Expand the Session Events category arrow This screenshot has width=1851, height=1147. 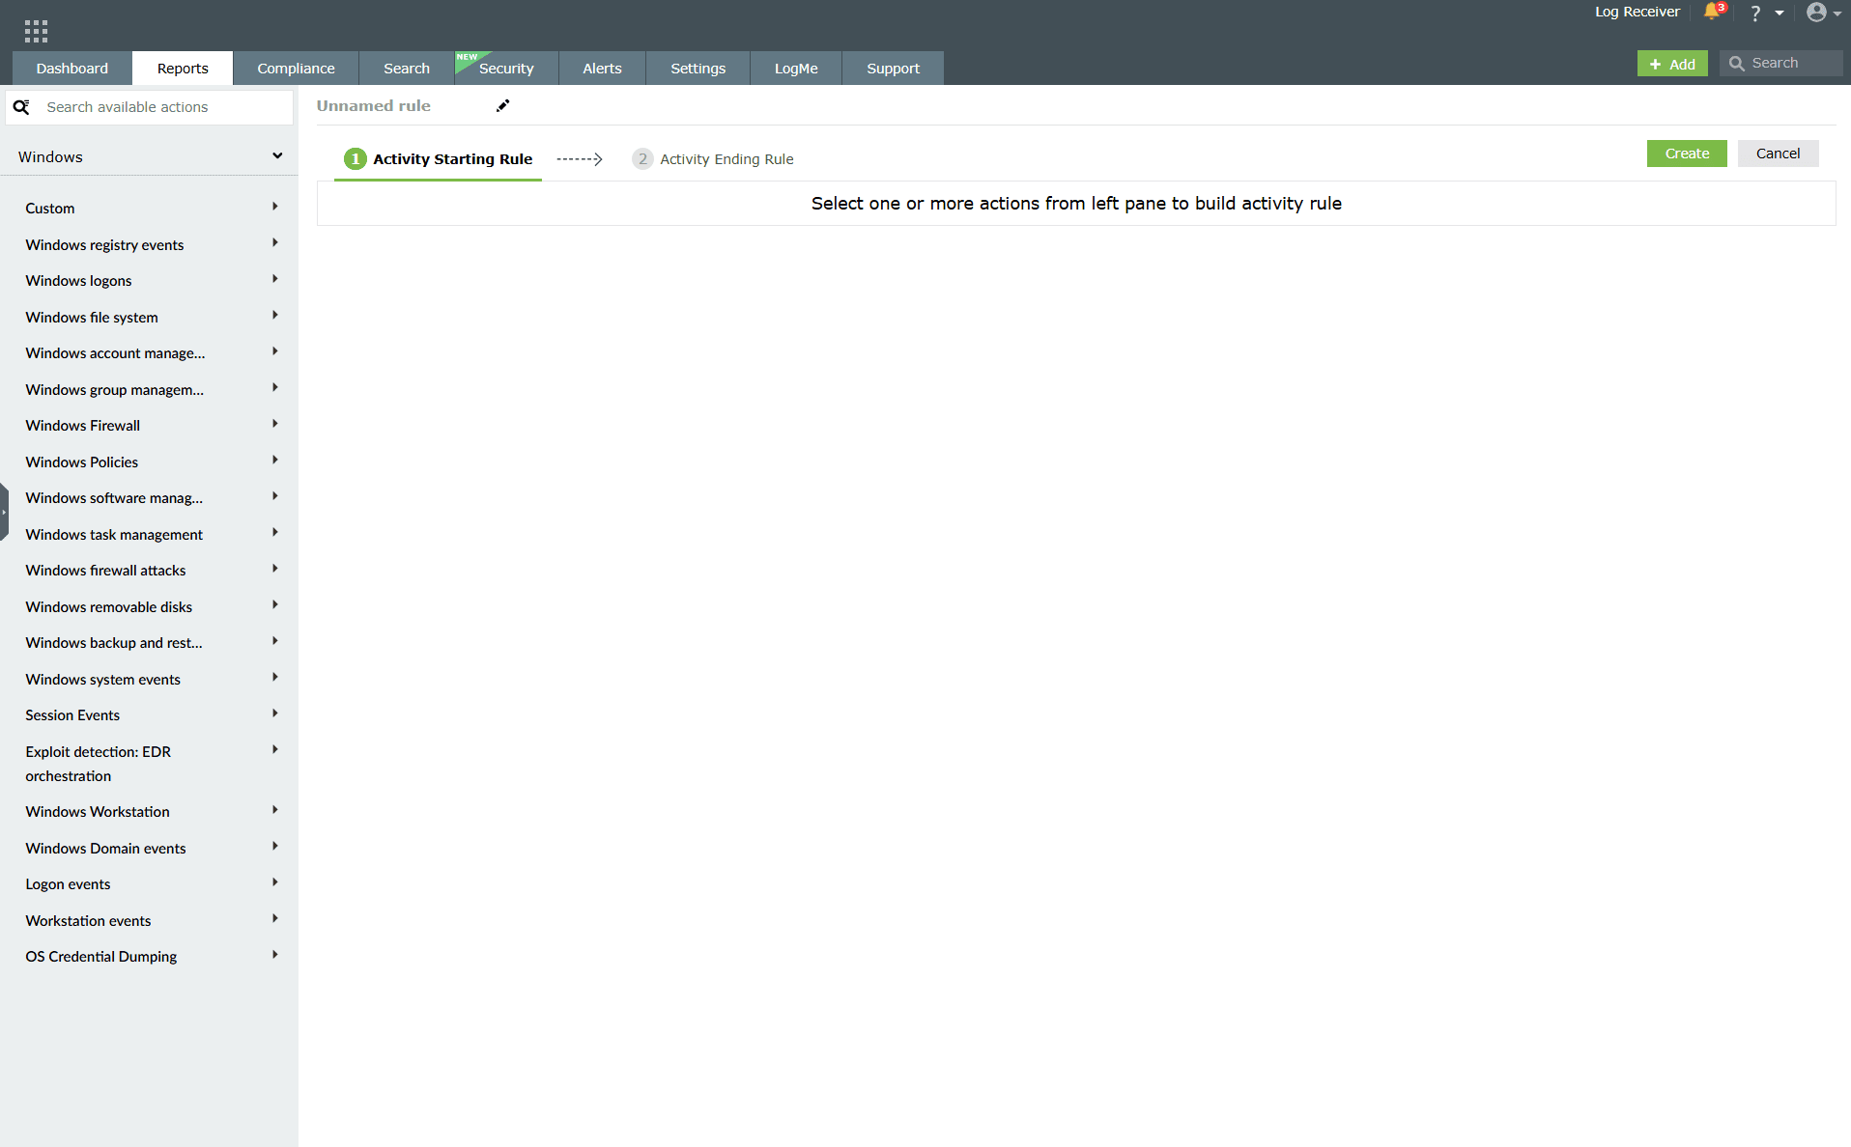coord(274,713)
